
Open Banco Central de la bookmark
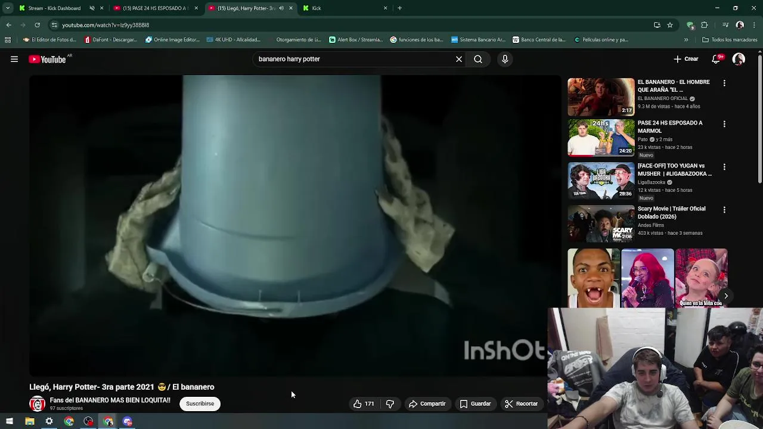point(539,40)
